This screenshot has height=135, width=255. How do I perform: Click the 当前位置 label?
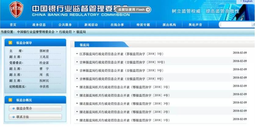click(8, 32)
